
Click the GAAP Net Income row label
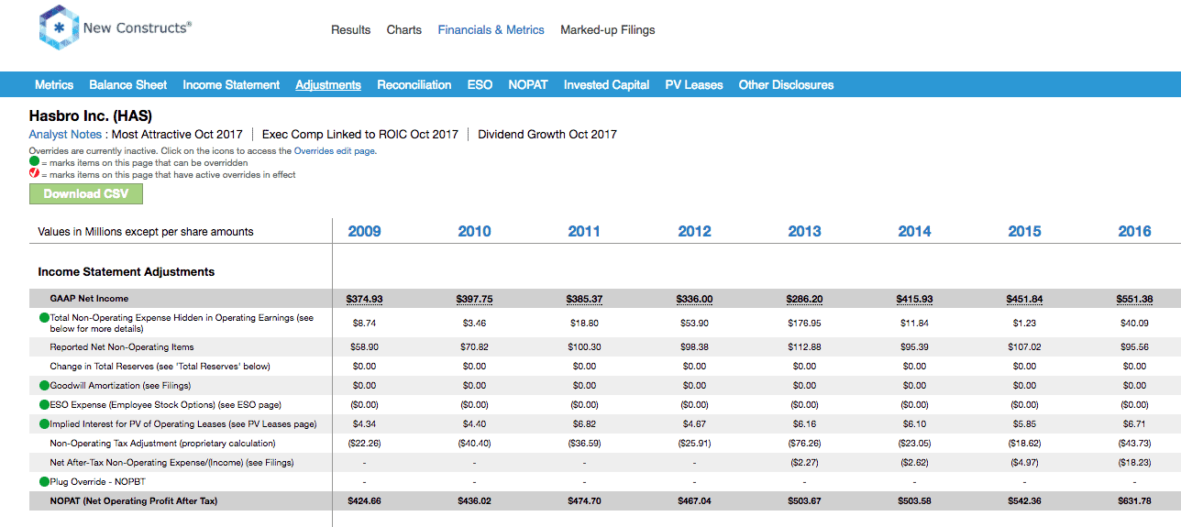click(x=90, y=299)
